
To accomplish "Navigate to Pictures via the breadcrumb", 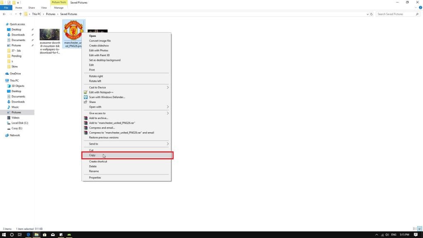I will [x=50, y=14].
